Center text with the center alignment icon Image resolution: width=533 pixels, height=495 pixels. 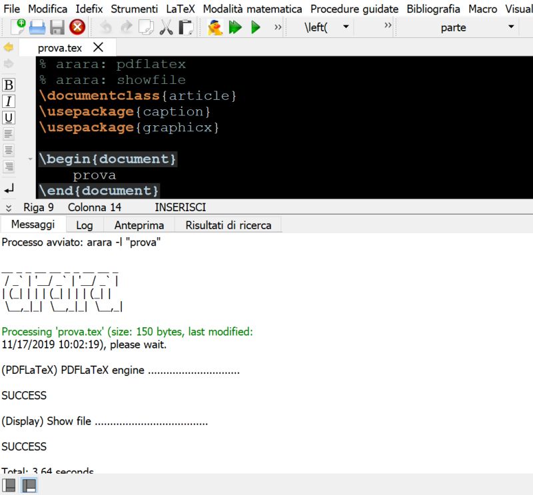[x=9, y=150]
